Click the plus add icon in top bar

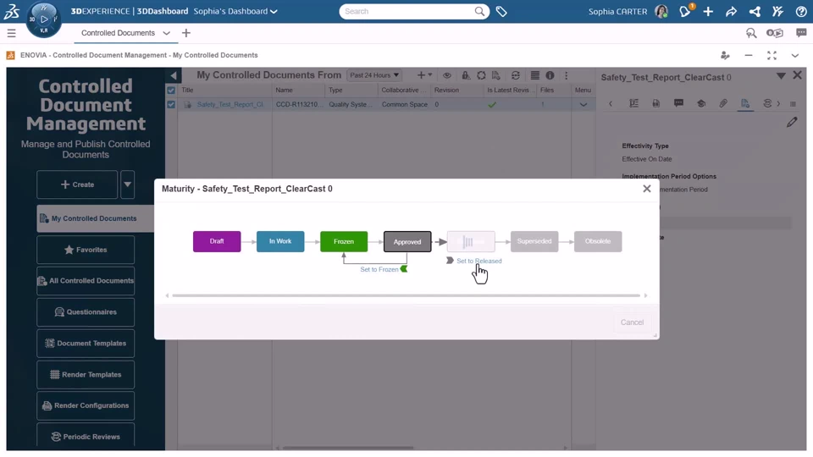coord(708,11)
